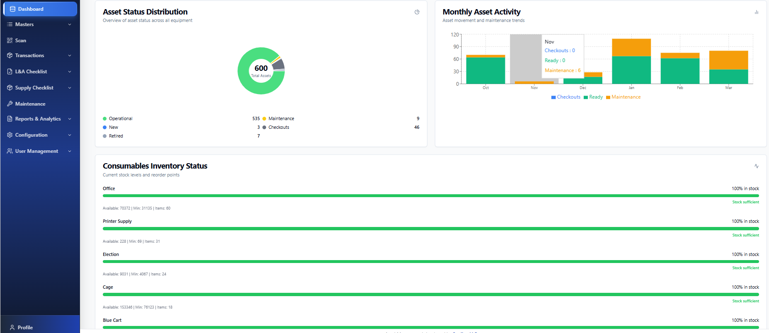Image resolution: width=769 pixels, height=333 pixels.
Task: Click the pie chart icon in Asset Status card
Action: click(x=417, y=12)
